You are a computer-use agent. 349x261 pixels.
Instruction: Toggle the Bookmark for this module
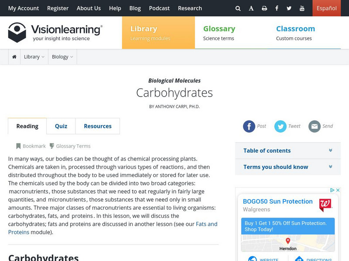pos(31,146)
